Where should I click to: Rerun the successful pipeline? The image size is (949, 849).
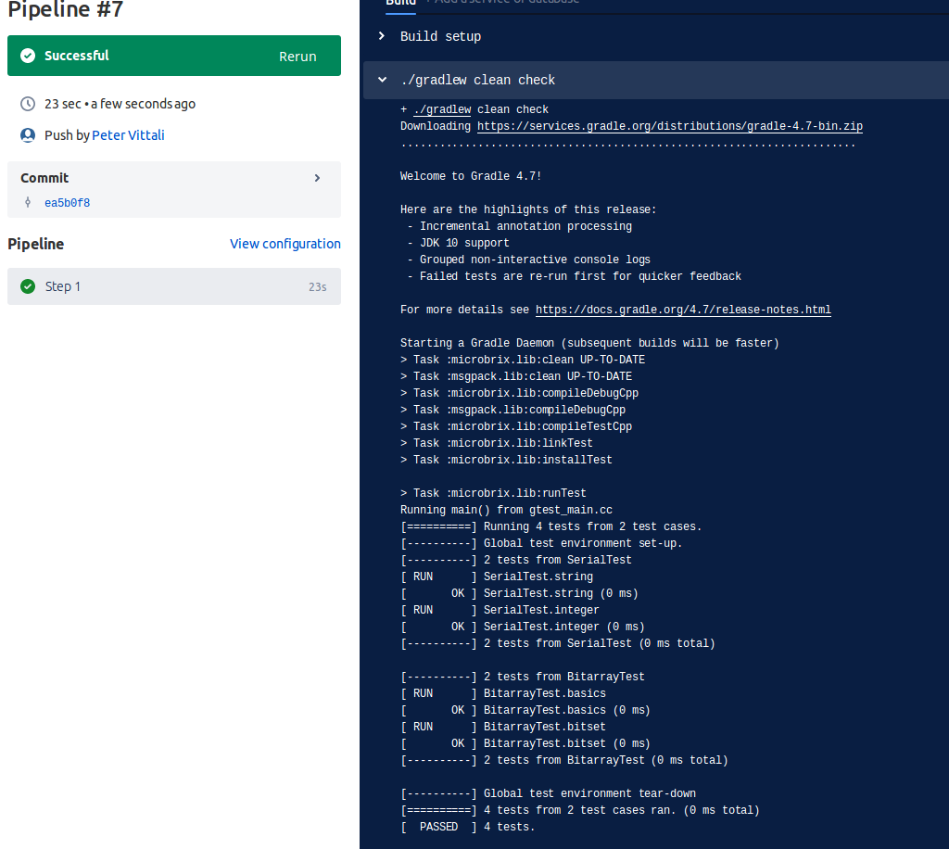pyautogui.click(x=297, y=56)
